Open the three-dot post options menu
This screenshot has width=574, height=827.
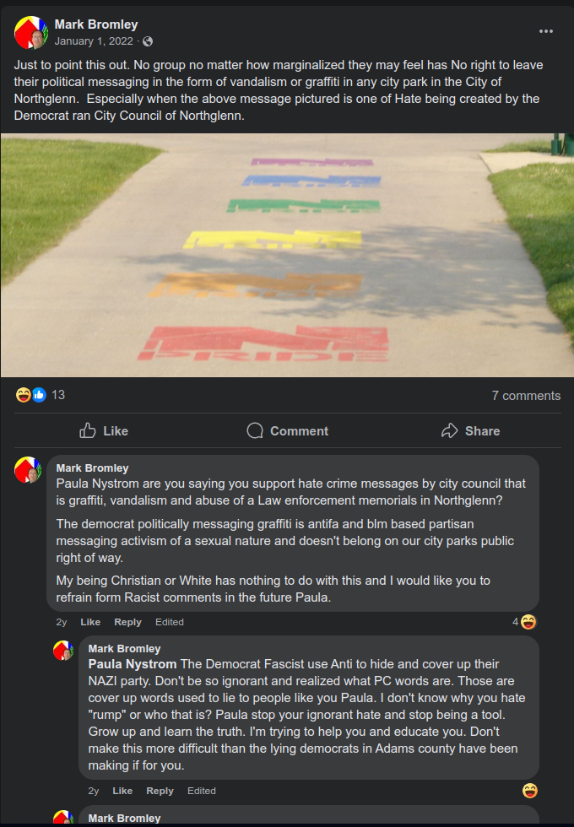[546, 32]
